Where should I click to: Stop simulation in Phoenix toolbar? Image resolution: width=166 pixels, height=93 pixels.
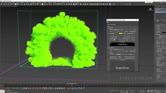pos(26,88)
